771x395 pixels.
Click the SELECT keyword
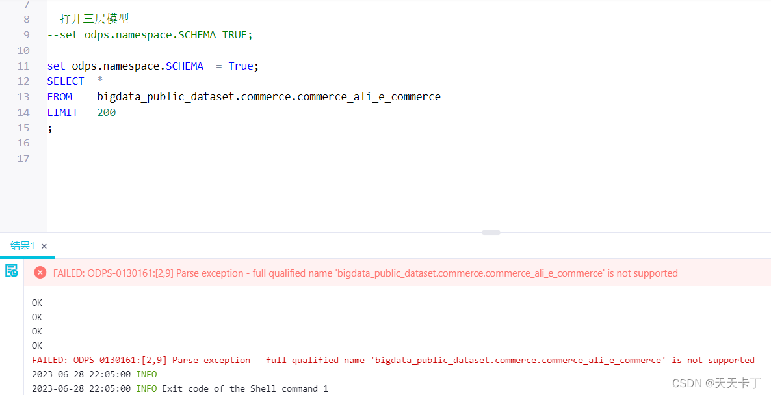click(x=66, y=81)
